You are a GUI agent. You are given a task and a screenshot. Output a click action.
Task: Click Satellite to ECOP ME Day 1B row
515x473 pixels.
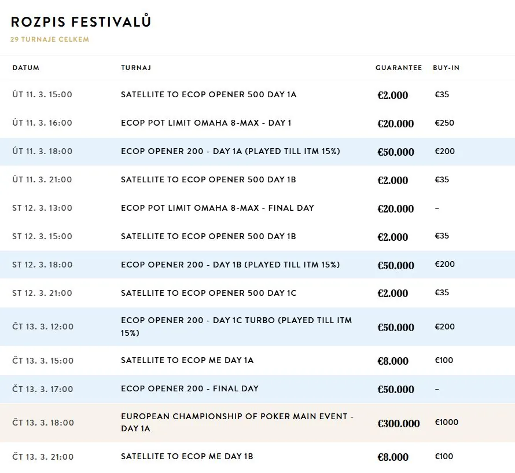click(x=257, y=457)
